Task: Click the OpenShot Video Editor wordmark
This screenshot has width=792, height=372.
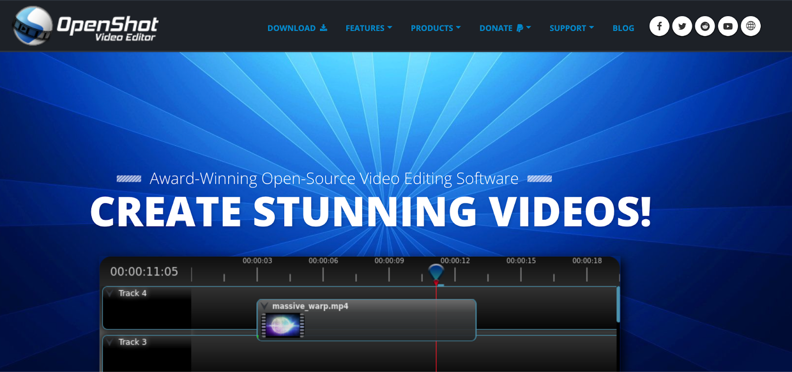Action: coord(108,29)
